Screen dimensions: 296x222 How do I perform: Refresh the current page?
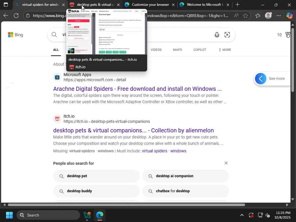click(x=16, y=16)
